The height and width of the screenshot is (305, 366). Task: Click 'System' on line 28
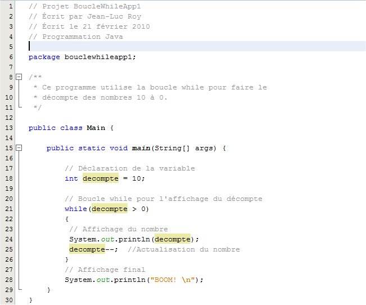coord(78,280)
